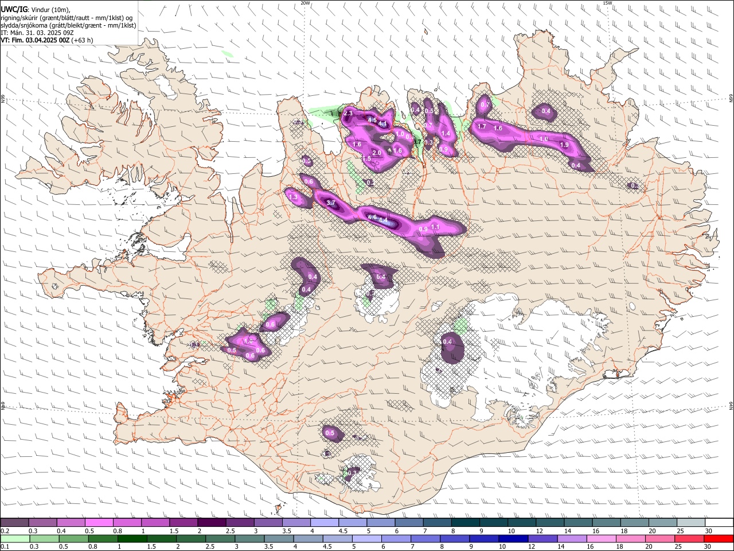The width and height of the screenshot is (734, 551).
Task: Click the 15W longitude label
Action: pyautogui.click(x=607, y=3)
